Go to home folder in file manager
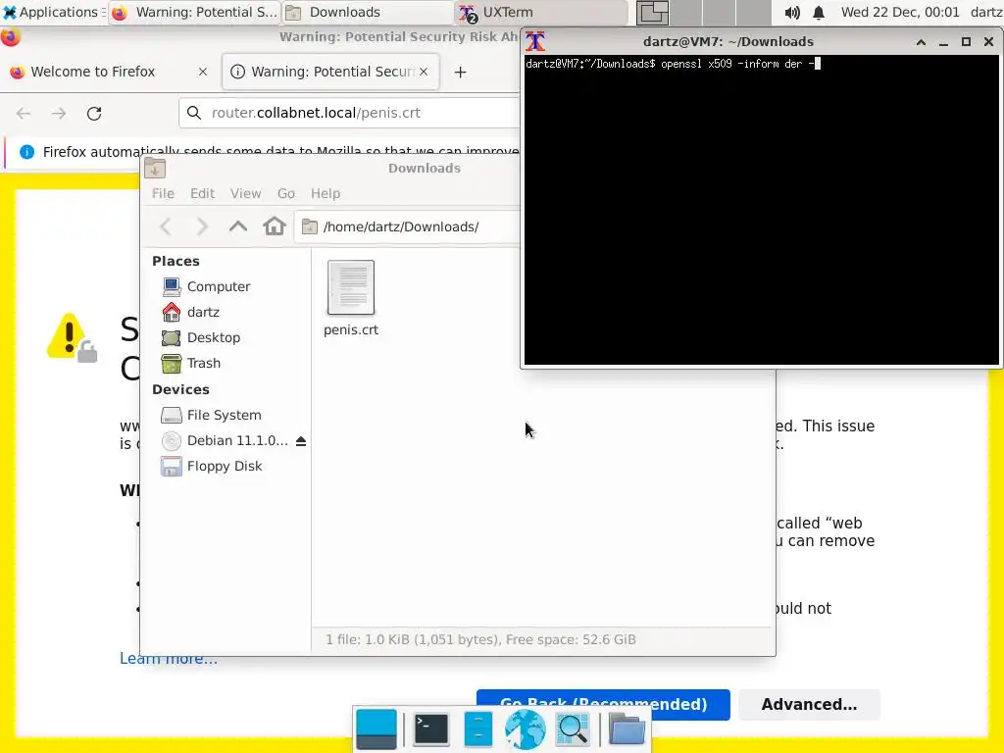Image resolution: width=1004 pixels, height=753 pixels. pos(275,226)
